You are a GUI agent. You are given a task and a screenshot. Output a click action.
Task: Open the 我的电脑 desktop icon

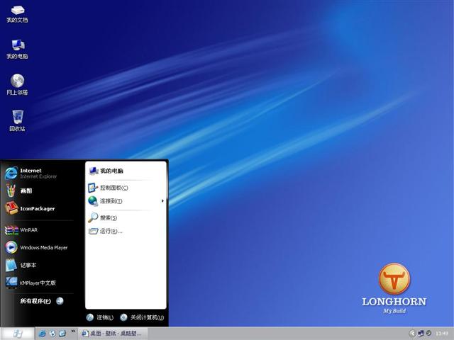coord(17,49)
